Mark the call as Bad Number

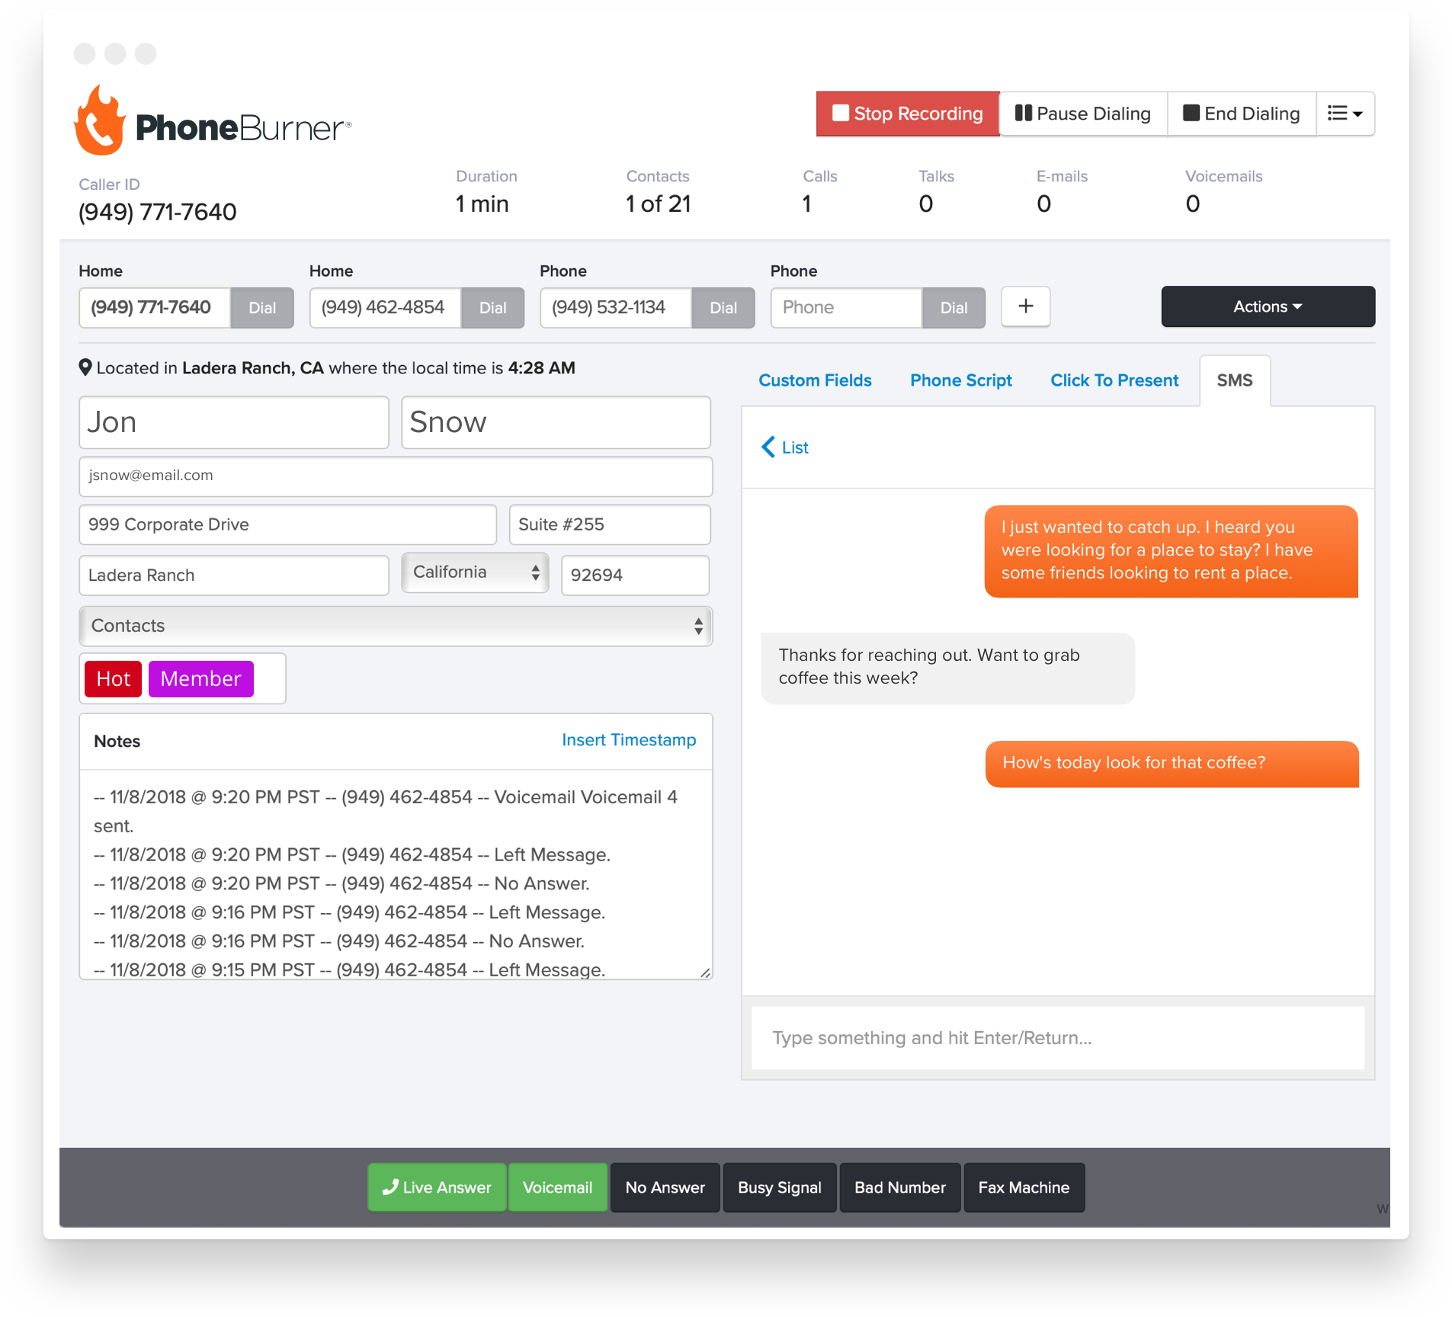click(x=899, y=1187)
